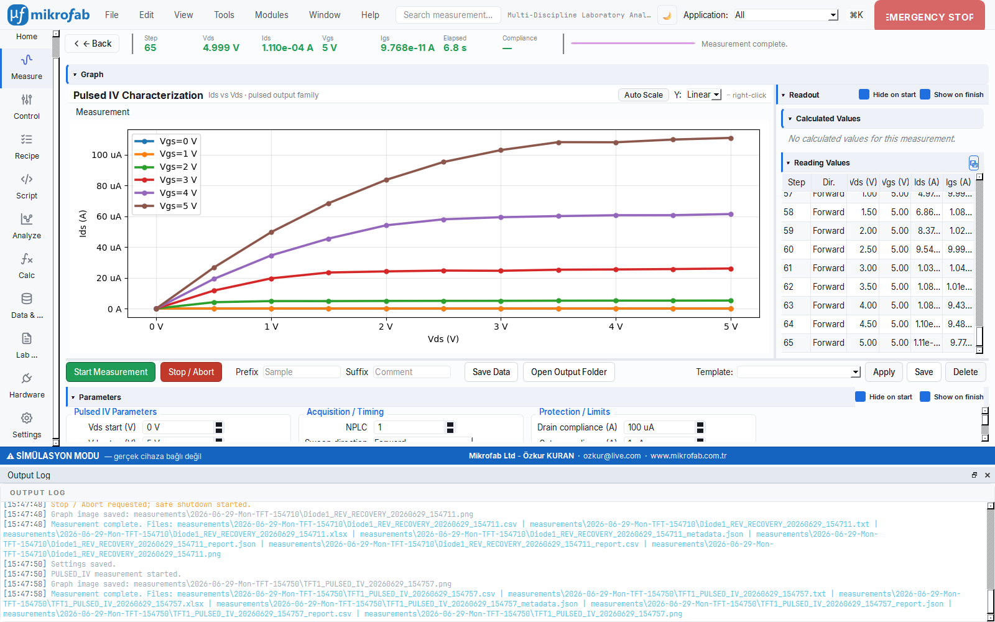Open the Measure sidebar page

(x=27, y=68)
